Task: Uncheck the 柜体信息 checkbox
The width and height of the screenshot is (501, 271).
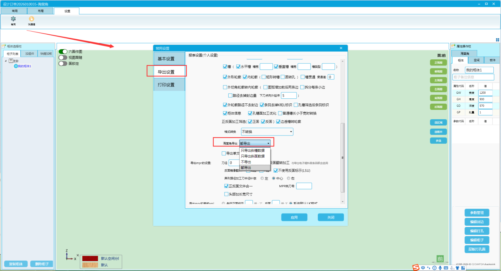Action: (225, 113)
